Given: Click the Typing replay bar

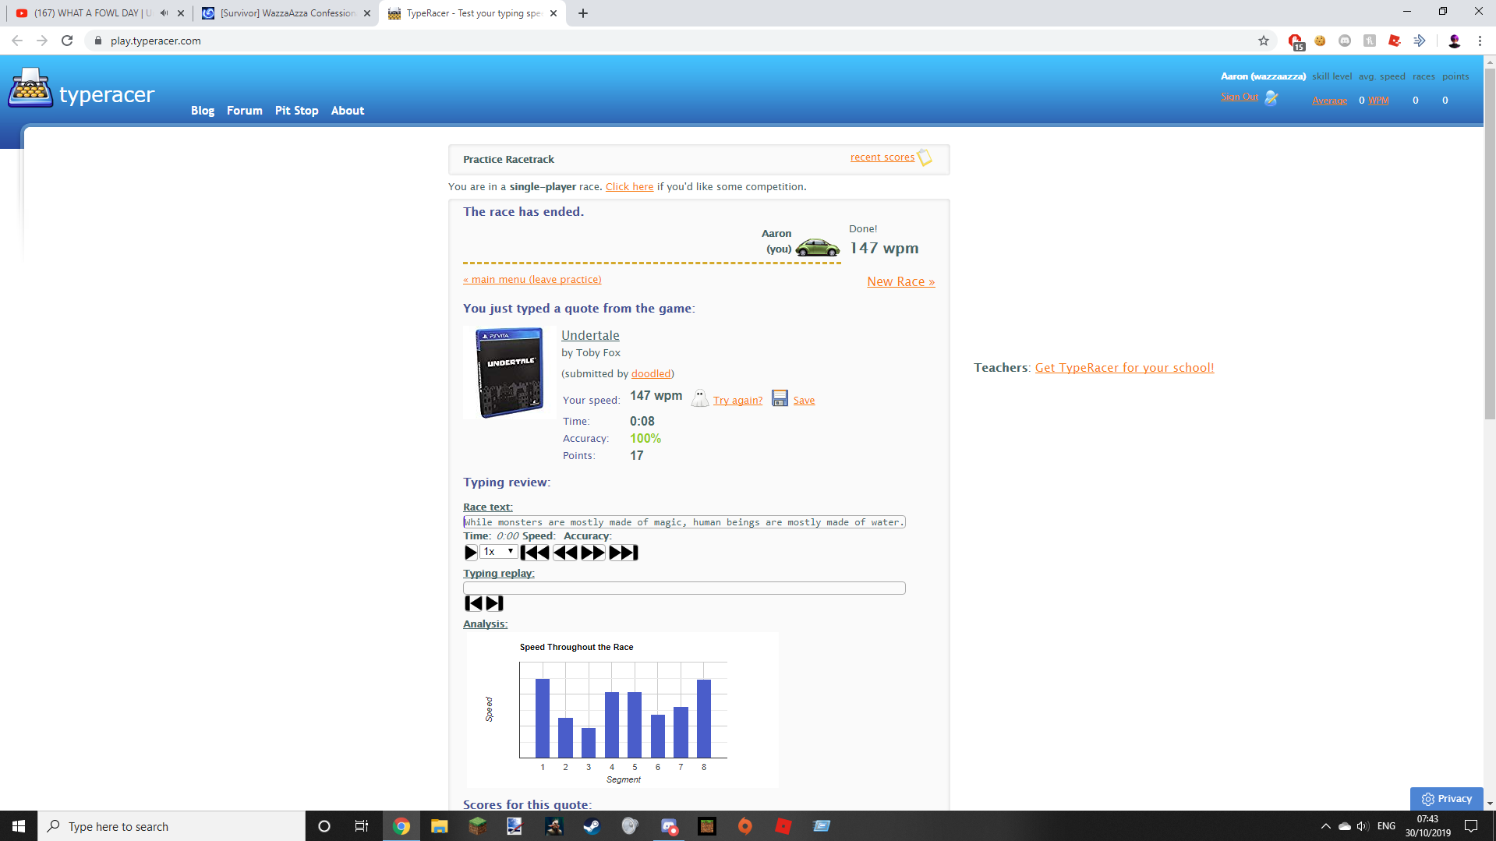Looking at the screenshot, I should click(684, 588).
